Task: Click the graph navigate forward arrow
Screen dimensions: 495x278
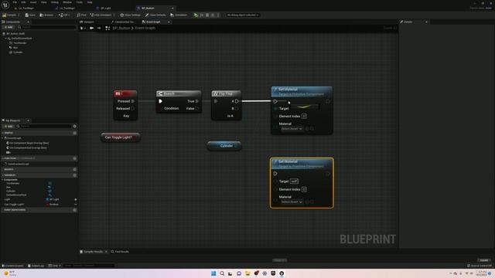Action: pos(99,28)
